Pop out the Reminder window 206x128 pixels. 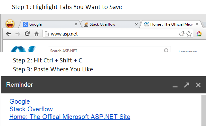(x=187, y=85)
